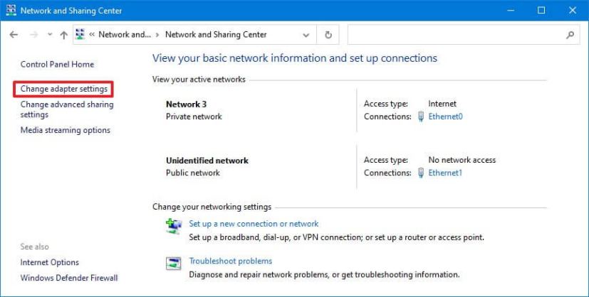589x297 pixels.
Task: Select the 'Private network' label
Action: pyautogui.click(x=194, y=117)
